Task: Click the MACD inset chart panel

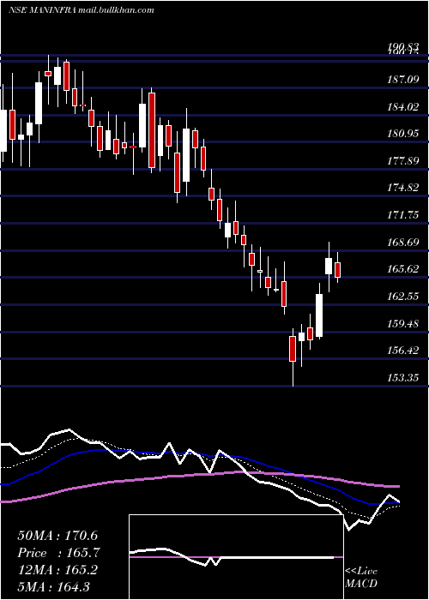Action: [x=236, y=557]
